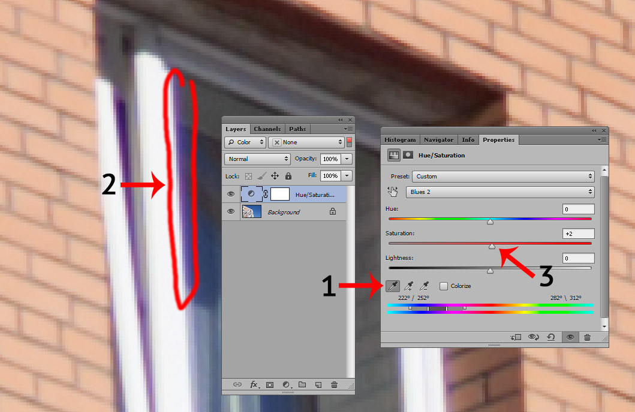This screenshot has height=412, width=635.
Task: Lock layer position
Action: (275, 176)
